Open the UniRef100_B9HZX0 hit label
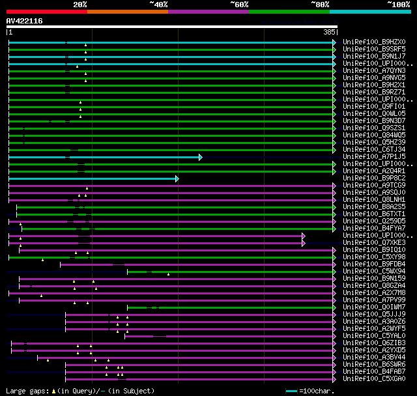The width and height of the screenshot is (417, 396). click(x=374, y=42)
